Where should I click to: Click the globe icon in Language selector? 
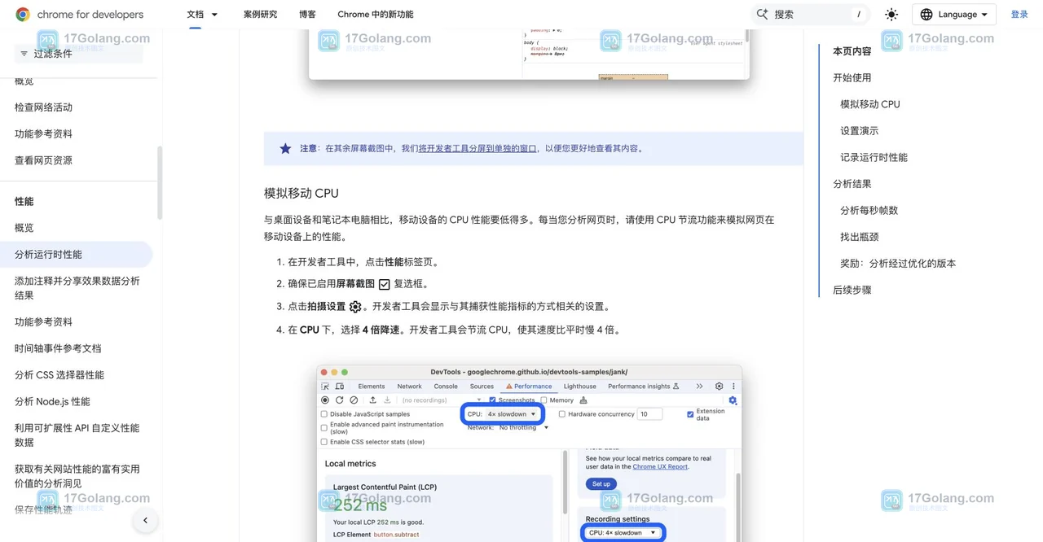[926, 14]
